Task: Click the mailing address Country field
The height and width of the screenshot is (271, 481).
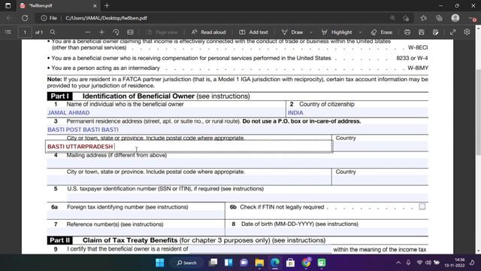Action: point(380,180)
